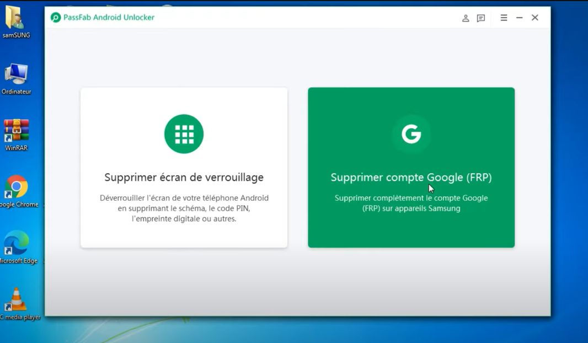
Task: Click the Supprimer complètement le compte Google text
Action: pyautogui.click(x=411, y=203)
